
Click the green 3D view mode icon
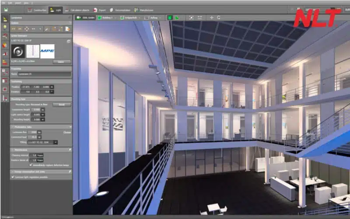pos(169,18)
